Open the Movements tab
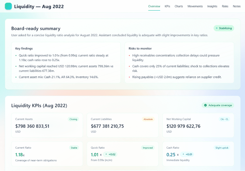This screenshot has width=245, height=171. tap(195, 6)
